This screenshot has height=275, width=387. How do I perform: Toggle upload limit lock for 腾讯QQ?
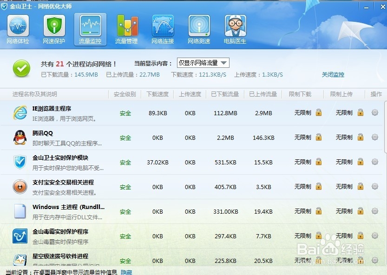361,137
